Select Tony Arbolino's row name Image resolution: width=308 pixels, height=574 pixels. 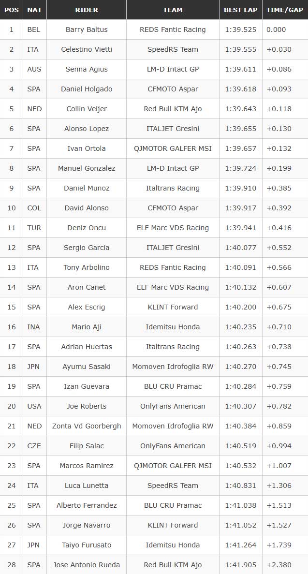point(87,267)
